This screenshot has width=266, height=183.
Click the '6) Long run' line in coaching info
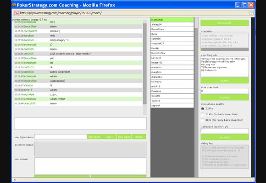[208, 65]
